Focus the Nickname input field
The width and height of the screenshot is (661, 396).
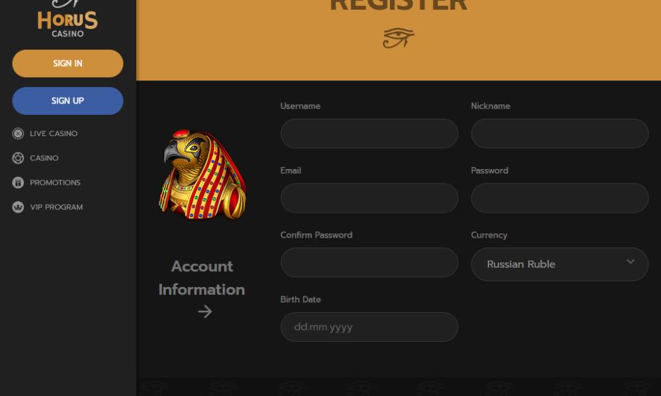(559, 133)
